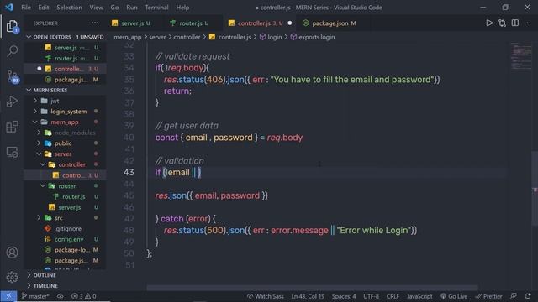The height and width of the screenshot is (302, 538).
Task: Open the Accounts icon
Action: (x=13, y=253)
